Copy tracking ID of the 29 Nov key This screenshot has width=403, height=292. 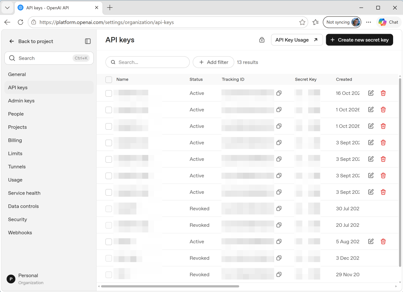coord(279,274)
